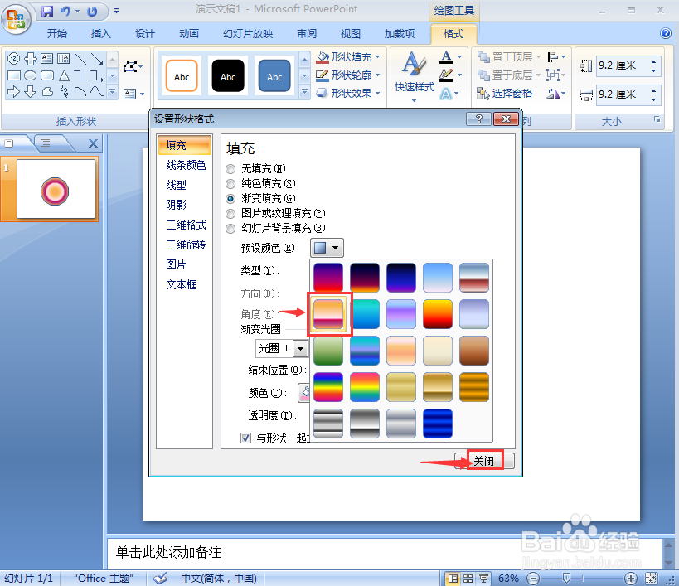The height and width of the screenshot is (586, 679).
Task: Expand 形状效果 dropdown
Action: [378, 93]
